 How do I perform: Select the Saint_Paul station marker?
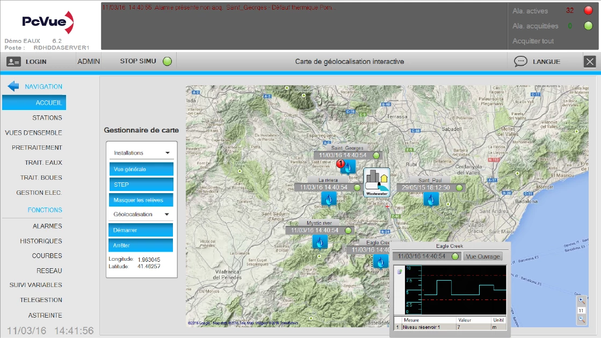[431, 199]
